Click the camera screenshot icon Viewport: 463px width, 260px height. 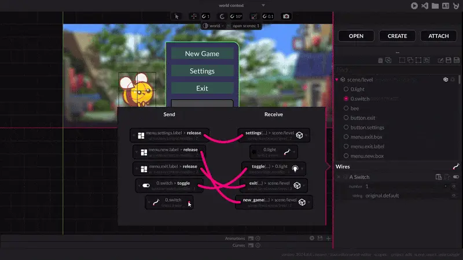coord(286,16)
